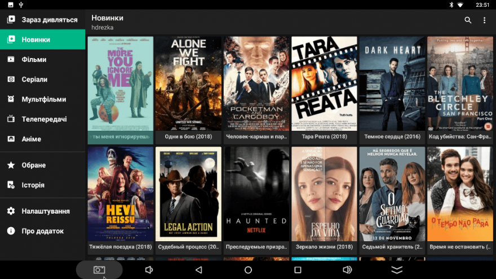Viewport: 496px width, 279px height.
Task: Select Новинки in the sidebar
Action: (43, 39)
